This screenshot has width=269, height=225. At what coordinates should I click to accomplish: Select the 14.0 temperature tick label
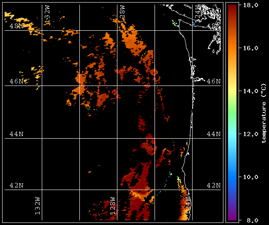[248, 91]
